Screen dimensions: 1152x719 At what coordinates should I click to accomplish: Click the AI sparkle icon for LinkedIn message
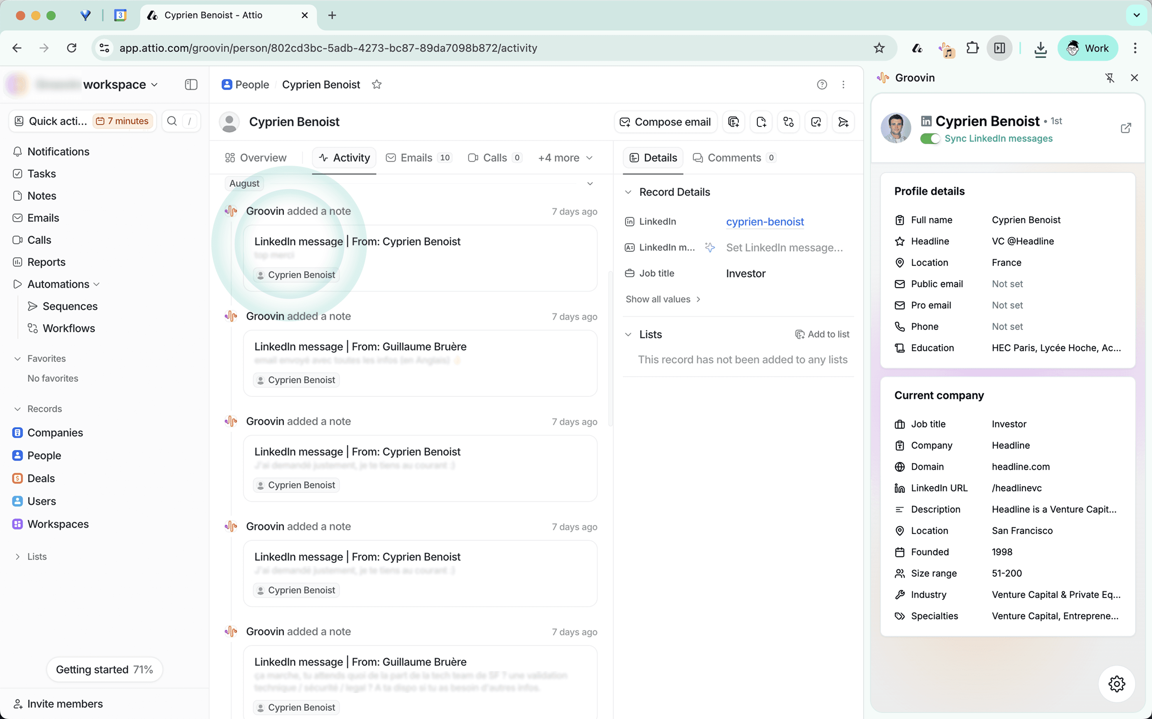[709, 247]
